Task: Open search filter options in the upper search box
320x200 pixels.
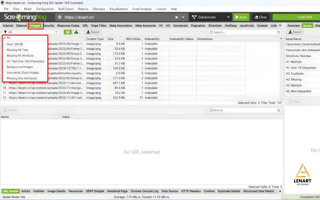Action: point(278,32)
